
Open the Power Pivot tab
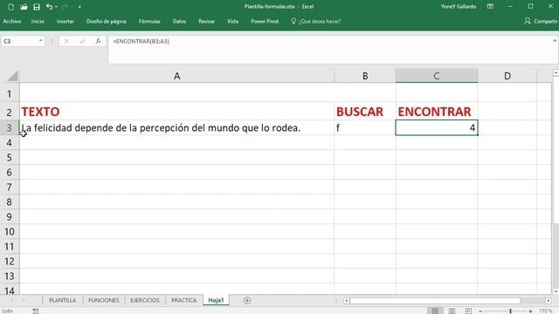(x=265, y=21)
